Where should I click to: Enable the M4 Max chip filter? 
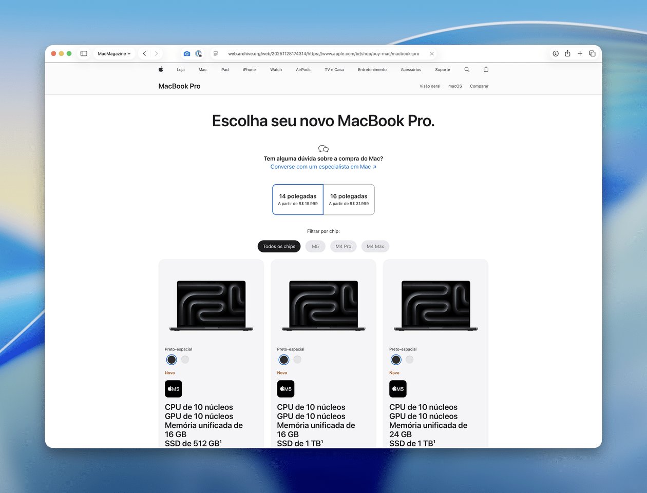coord(375,246)
